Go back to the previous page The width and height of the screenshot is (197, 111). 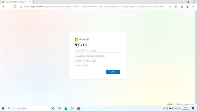pos(3,6)
